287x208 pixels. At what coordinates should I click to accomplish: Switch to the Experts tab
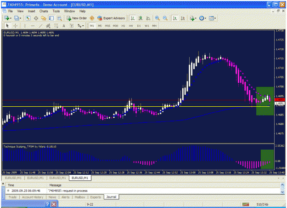(x=96, y=197)
